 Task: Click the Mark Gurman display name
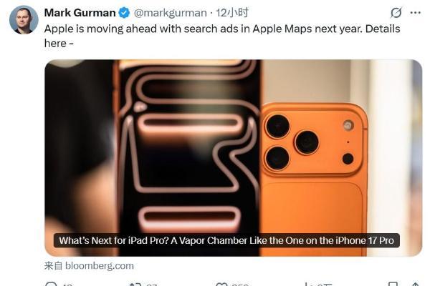pos(80,13)
